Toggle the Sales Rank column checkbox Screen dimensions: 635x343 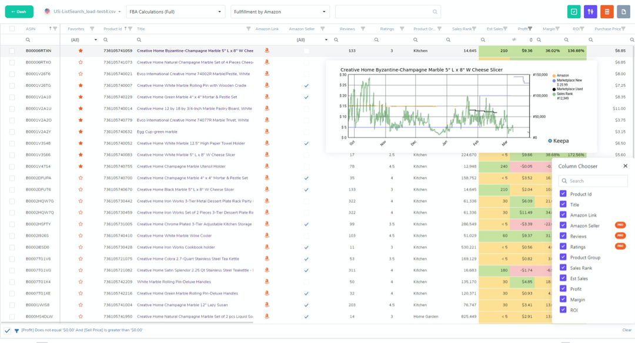point(563,268)
